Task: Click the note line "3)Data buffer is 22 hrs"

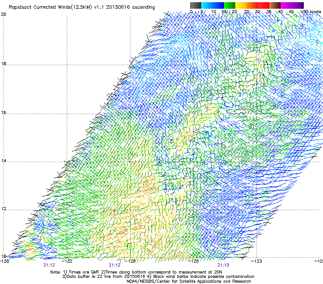Action: coord(158,277)
